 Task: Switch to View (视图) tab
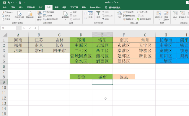(x=64, y=7)
